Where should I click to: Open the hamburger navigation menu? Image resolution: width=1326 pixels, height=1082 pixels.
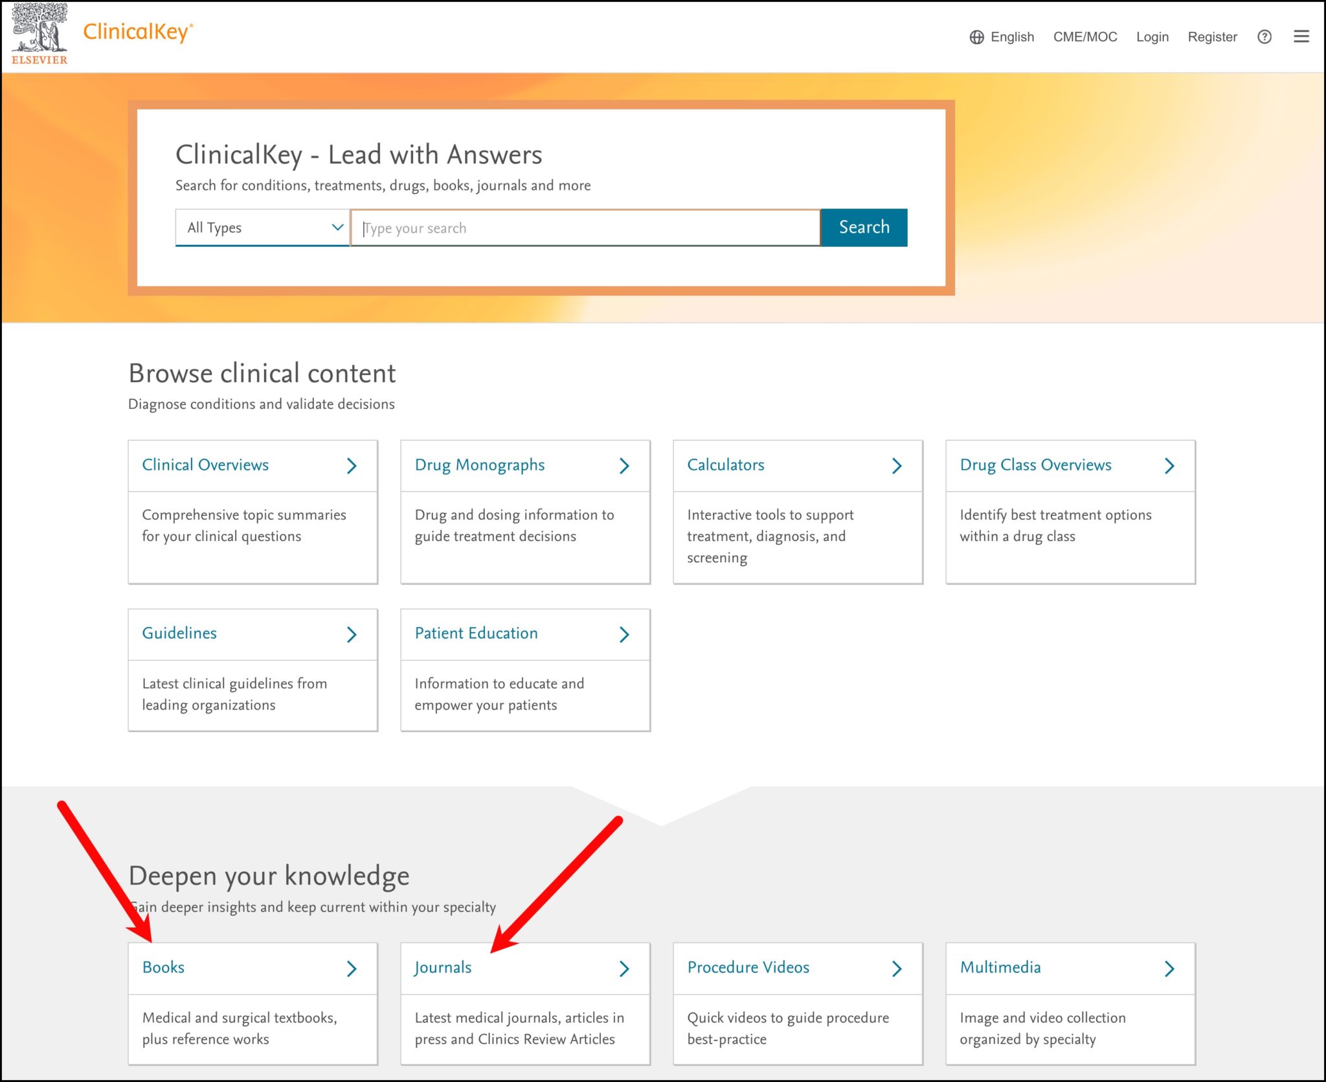tap(1301, 37)
